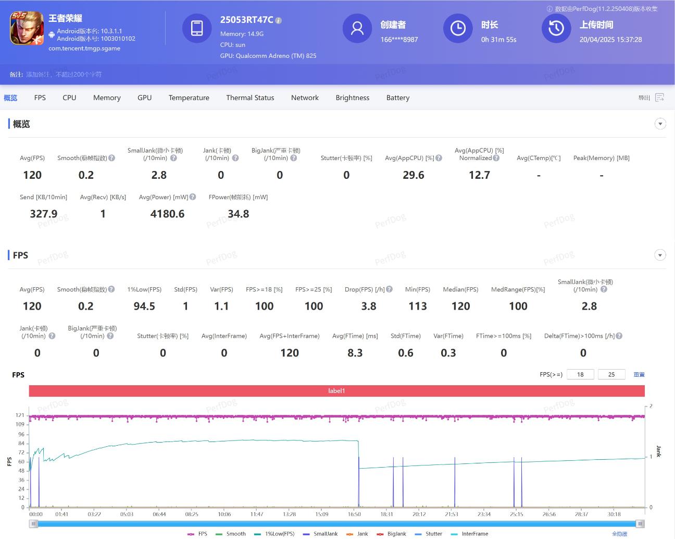
Task: Click the 王者荣耀 game app icon
Action: (x=27, y=29)
